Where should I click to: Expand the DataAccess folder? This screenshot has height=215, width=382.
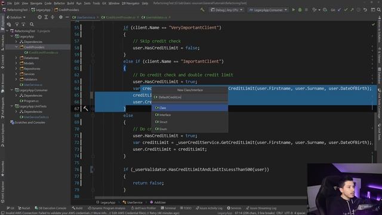point(16,58)
